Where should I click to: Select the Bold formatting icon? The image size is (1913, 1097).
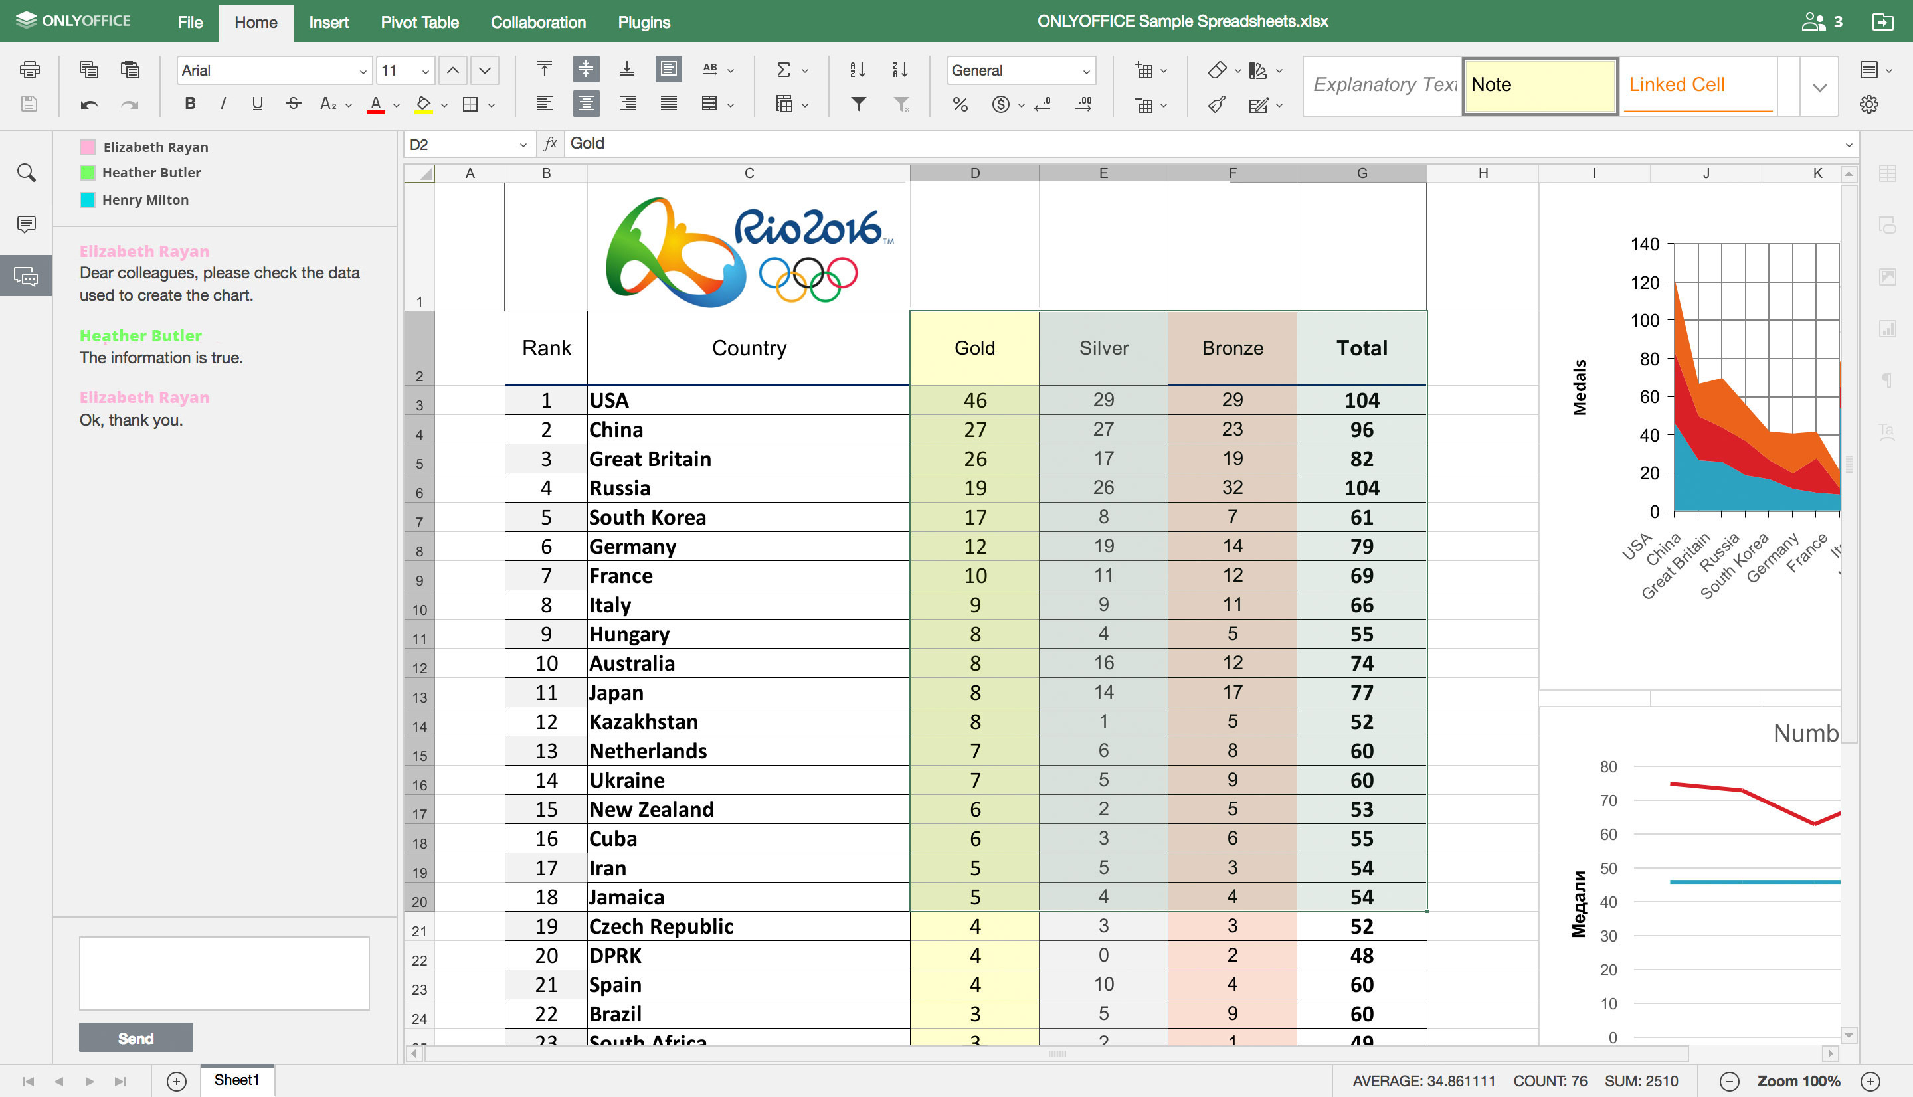tap(189, 102)
